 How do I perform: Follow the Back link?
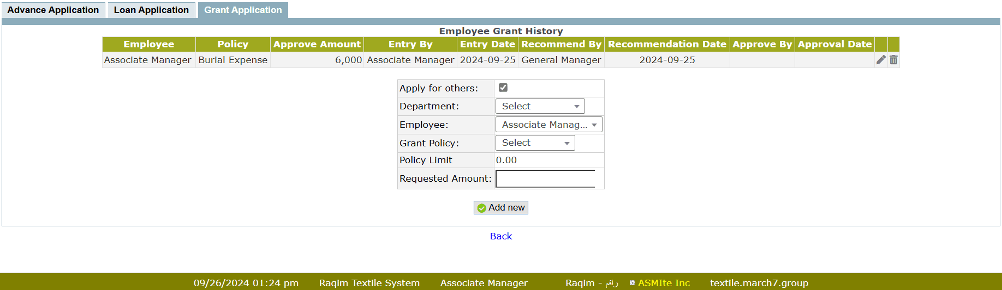coord(500,236)
